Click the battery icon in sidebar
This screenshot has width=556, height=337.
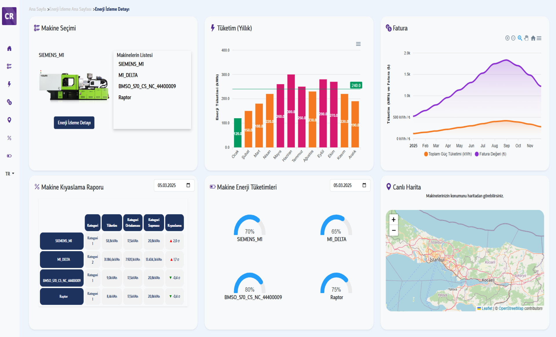point(9,156)
